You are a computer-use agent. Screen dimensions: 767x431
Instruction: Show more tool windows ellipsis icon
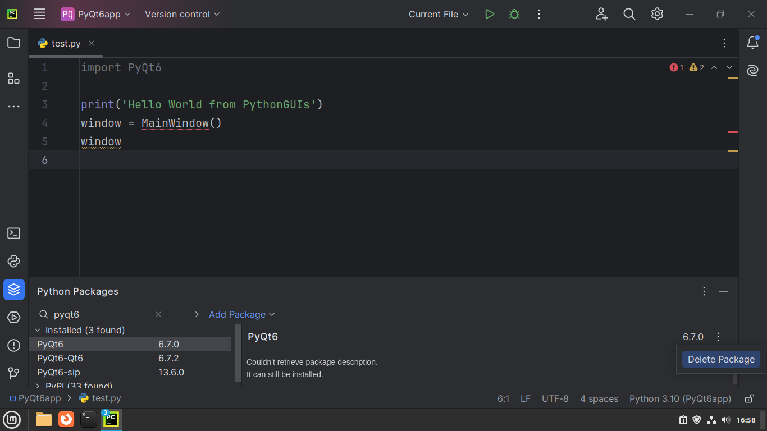point(14,106)
